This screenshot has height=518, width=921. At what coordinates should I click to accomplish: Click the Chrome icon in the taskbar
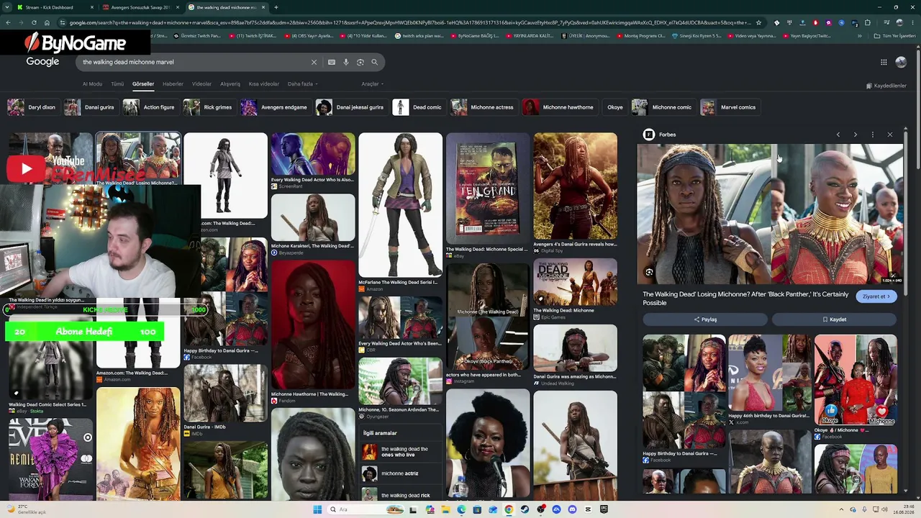tap(509, 509)
